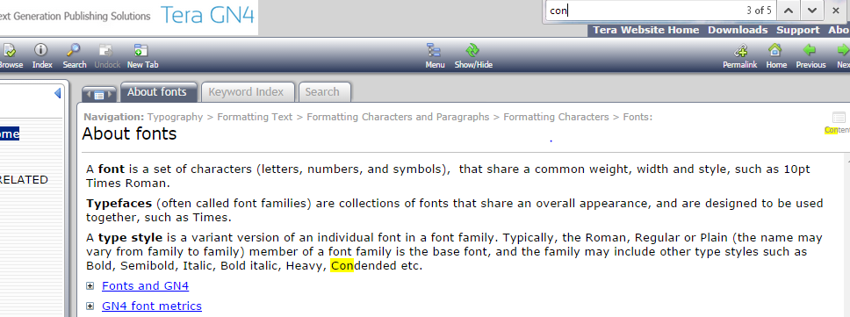Switch to the Keyword Index tab
This screenshot has height=317, width=850.
(x=246, y=92)
